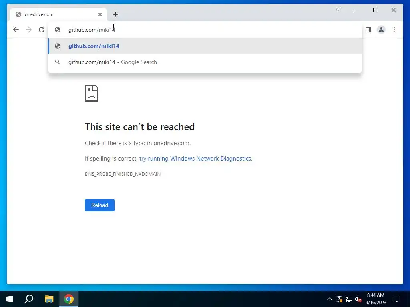The image size is (410, 307).
Task: Open File Explorer from taskbar
Action: pyautogui.click(x=49, y=299)
